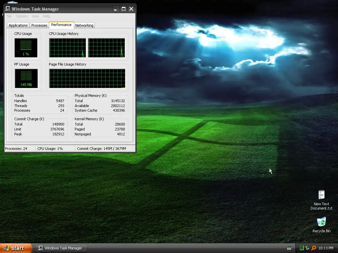
Task: Click the System Cache value 430396
Action: [x=119, y=111]
